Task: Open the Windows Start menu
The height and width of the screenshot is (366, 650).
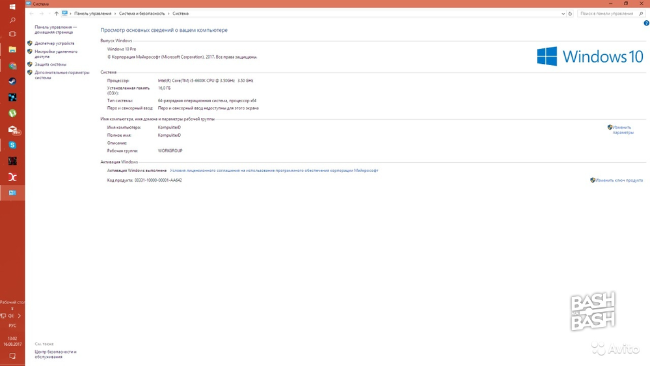Action: point(12,7)
